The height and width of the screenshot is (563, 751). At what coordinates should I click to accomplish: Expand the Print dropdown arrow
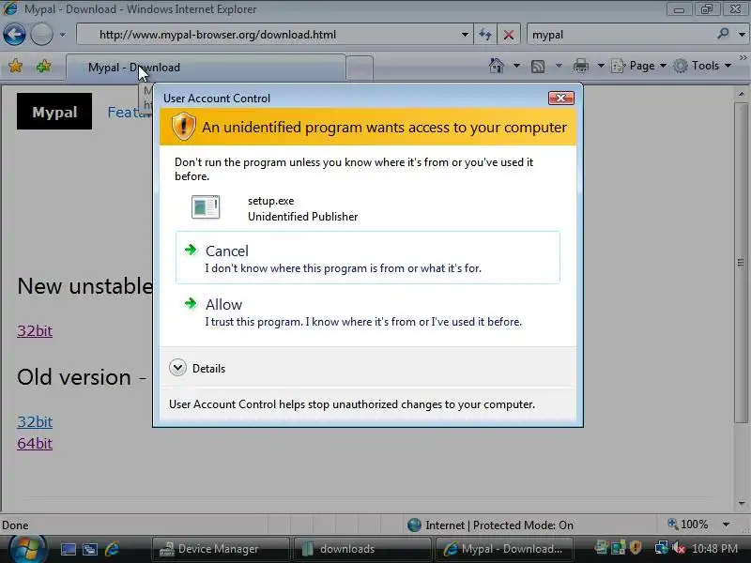[601, 66]
